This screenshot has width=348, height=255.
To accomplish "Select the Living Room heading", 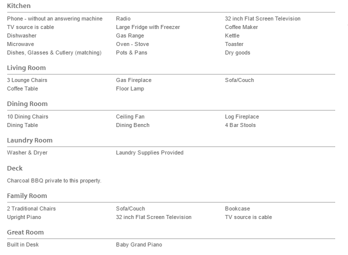I will [26, 67].
